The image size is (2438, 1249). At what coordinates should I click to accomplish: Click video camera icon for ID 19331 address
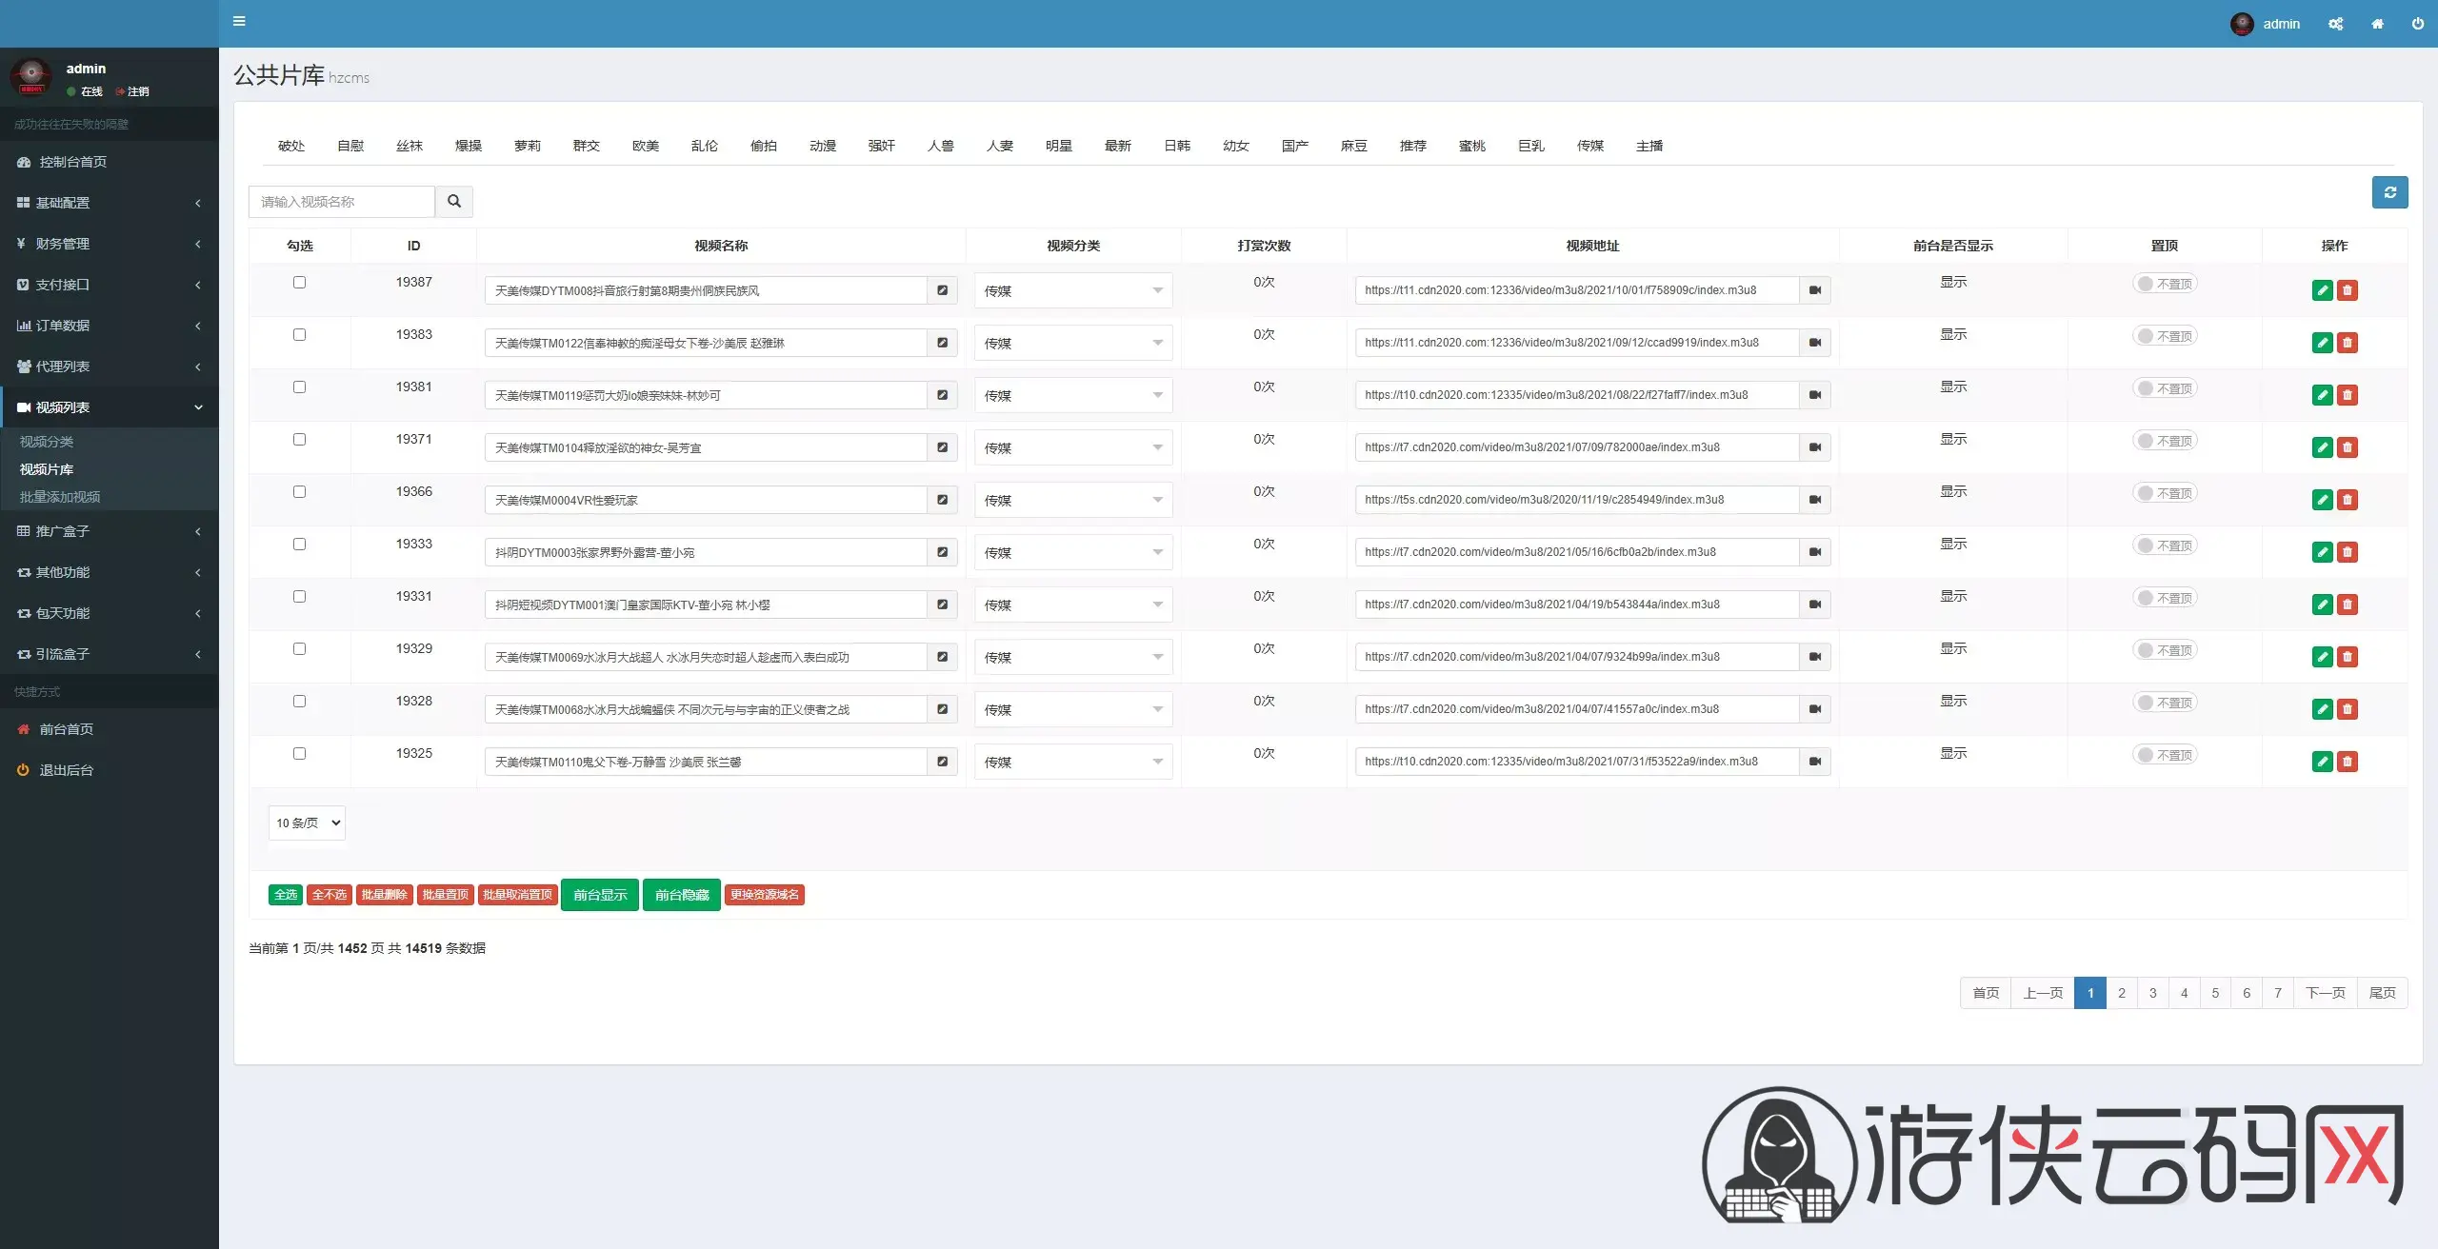[1814, 605]
